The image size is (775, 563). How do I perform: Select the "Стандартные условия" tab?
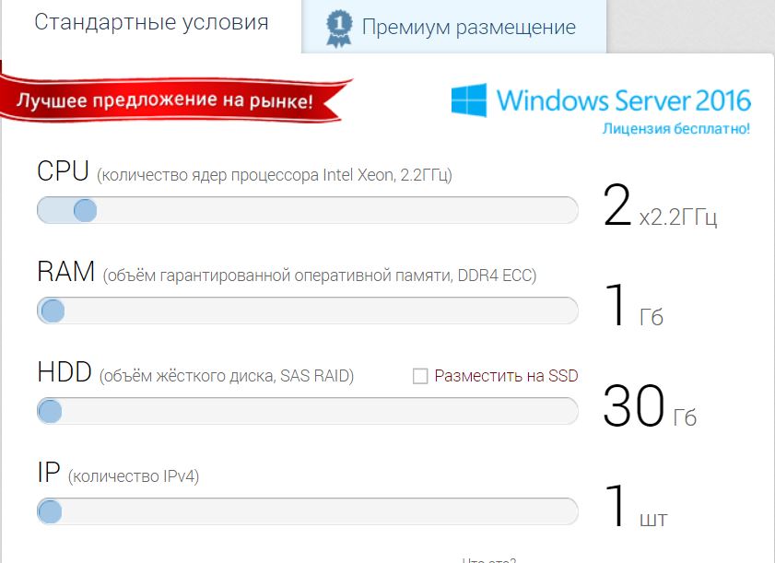(x=151, y=23)
